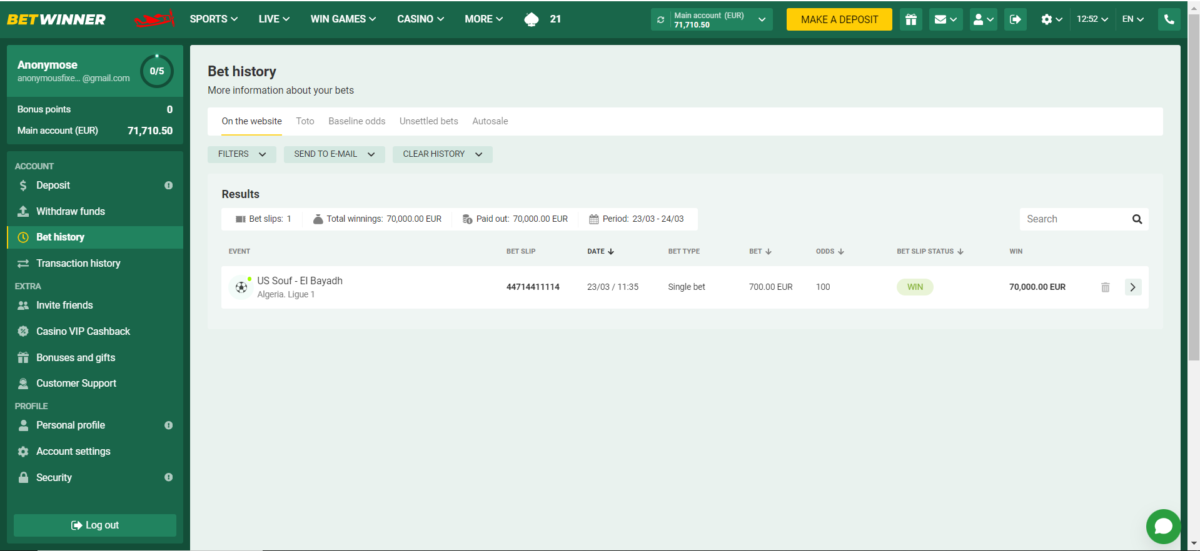This screenshot has width=1200, height=551.
Task: Open the Main account (EUR) selector
Action: 712,19
